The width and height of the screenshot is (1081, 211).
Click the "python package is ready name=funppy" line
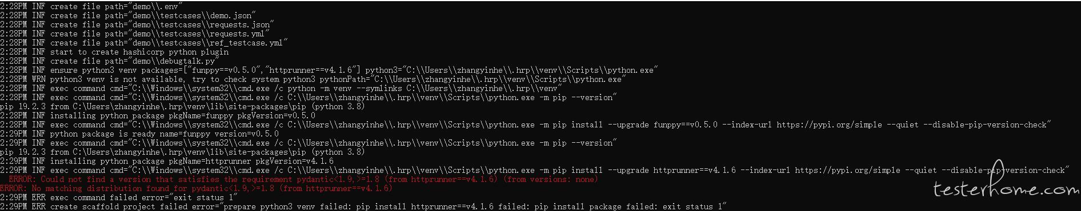pos(139,134)
